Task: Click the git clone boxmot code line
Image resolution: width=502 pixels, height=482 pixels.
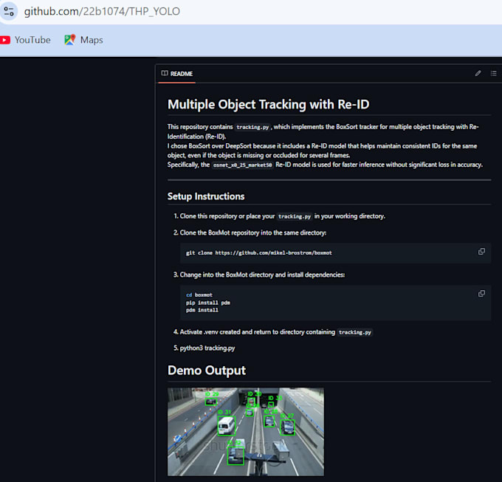Action: click(x=258, y=253)
